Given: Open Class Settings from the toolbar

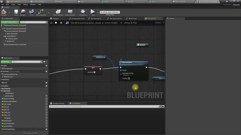Looking at the screenshot, I should pos(58,12).
